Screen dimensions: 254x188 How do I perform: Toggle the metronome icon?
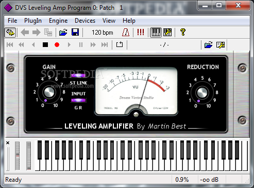click(x=126, y=32)
